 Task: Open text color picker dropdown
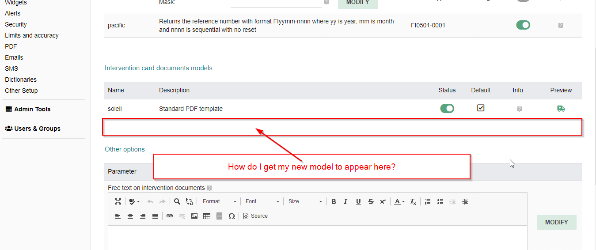click(399, 201)
